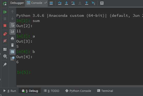Viewport: 143px width, 96px height.
Task: Click the Step Out icon
Action: coord(87,3)
